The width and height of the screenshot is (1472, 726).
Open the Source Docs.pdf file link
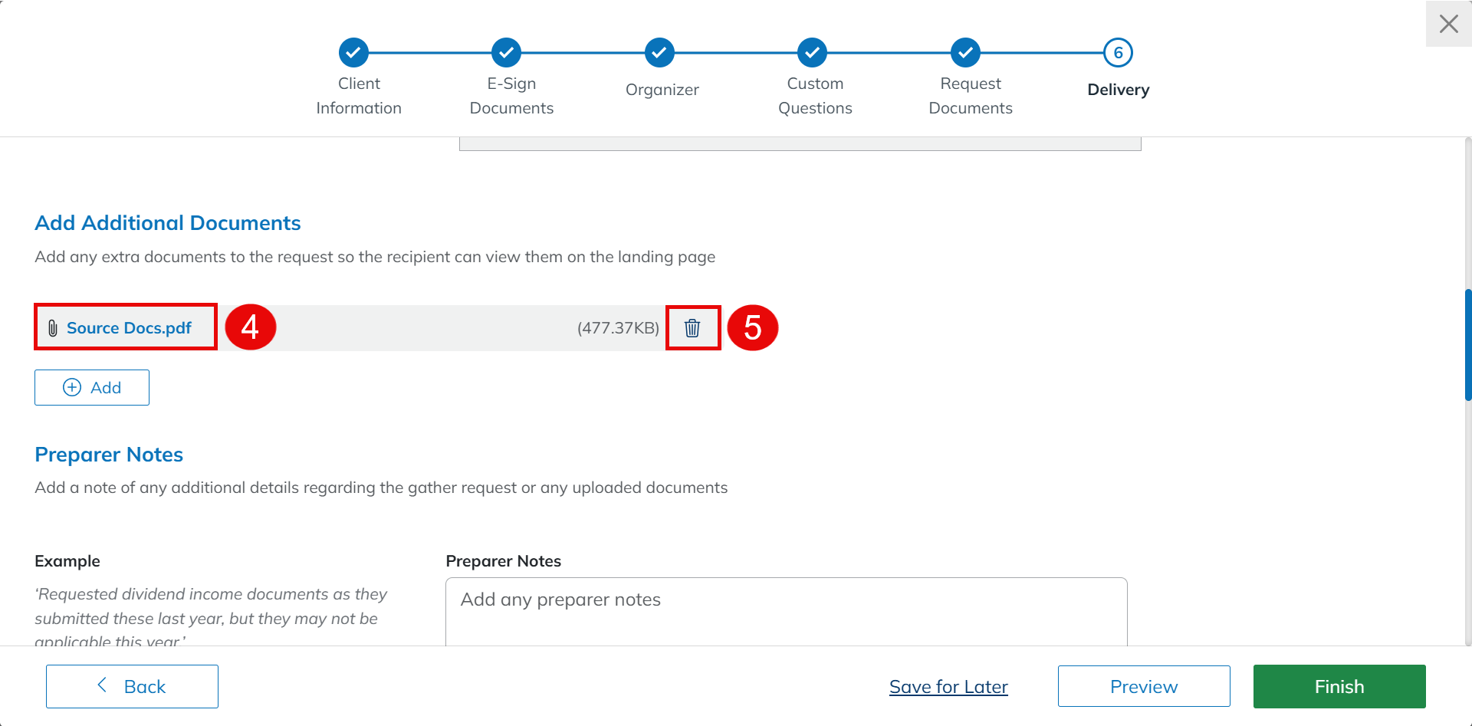point(129,328)
